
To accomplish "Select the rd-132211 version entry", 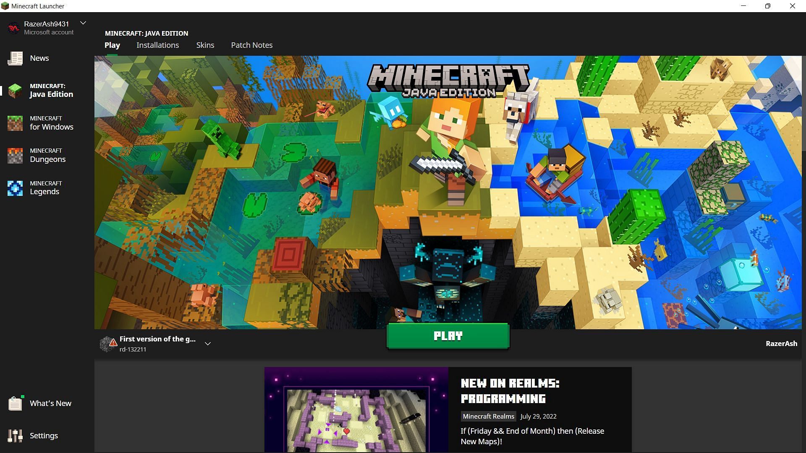I will pyautogui.click(x=157, y=343).
